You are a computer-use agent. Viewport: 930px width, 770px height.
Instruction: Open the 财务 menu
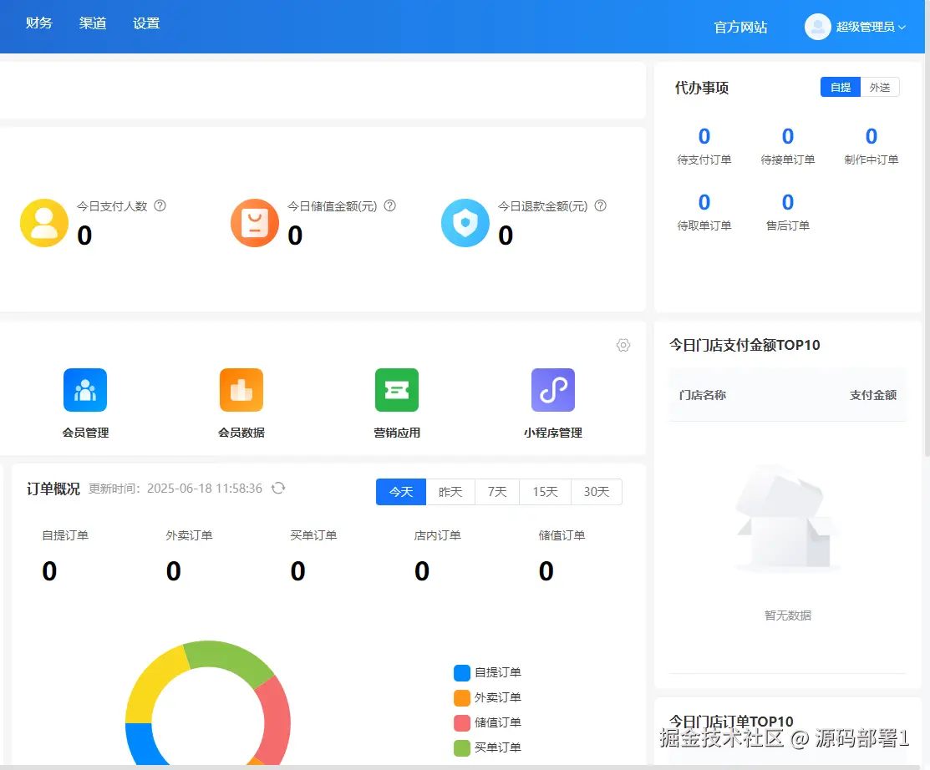click(x=38, y=23)
